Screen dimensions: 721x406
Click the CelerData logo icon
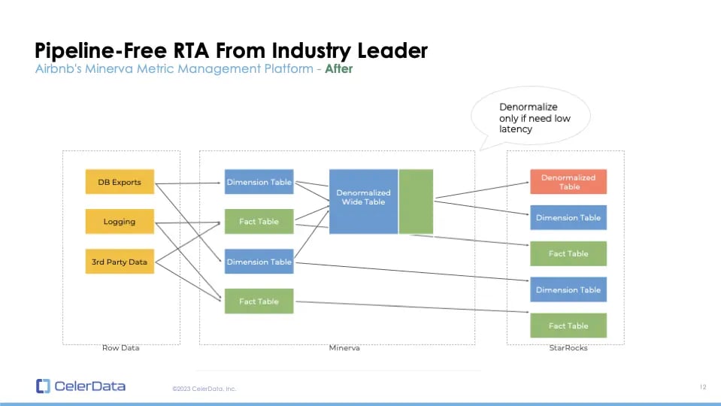[x=43, y=386]
